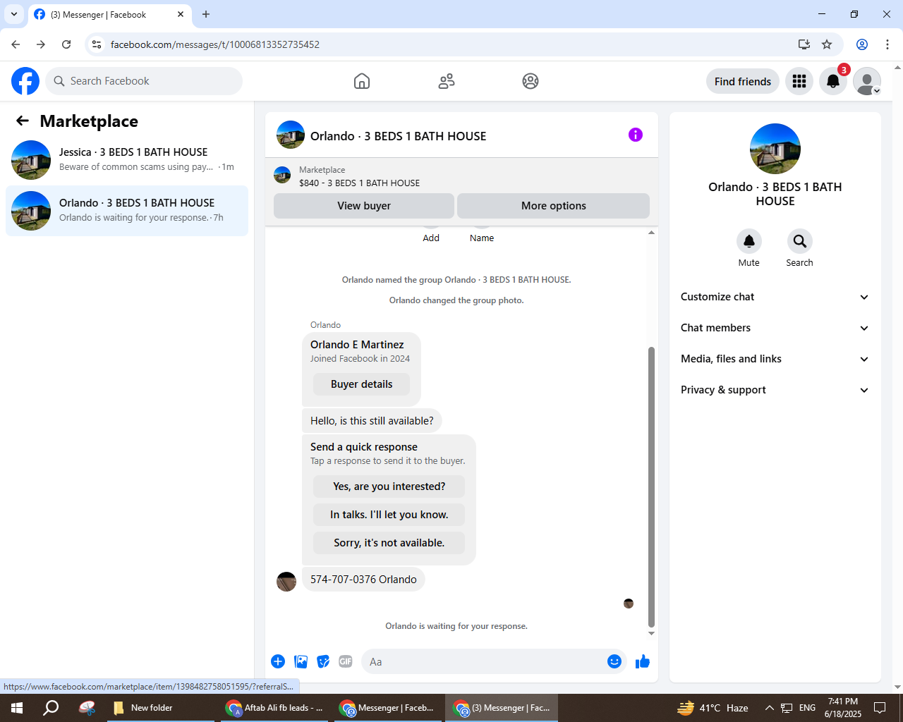
Task: Search in conversation magnifier icon
Action: tap(800, 241)
